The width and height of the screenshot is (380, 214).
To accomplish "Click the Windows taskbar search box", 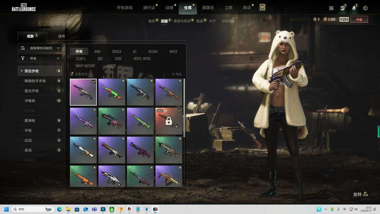I will click(33, 209).
